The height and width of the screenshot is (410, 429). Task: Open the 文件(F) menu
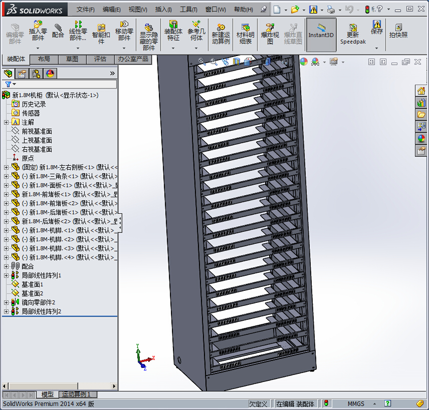coord(85,10)
